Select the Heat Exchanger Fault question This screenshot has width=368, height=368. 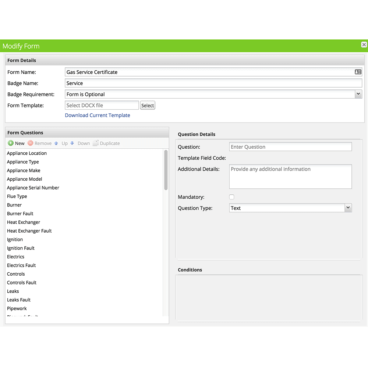(29, 231)
